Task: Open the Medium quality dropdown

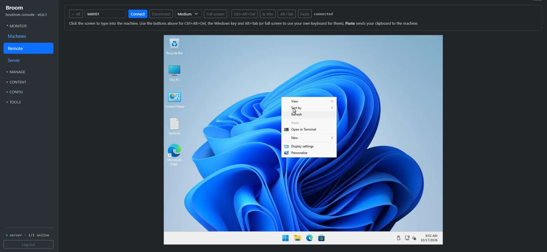Action: [x=188, y=14]
